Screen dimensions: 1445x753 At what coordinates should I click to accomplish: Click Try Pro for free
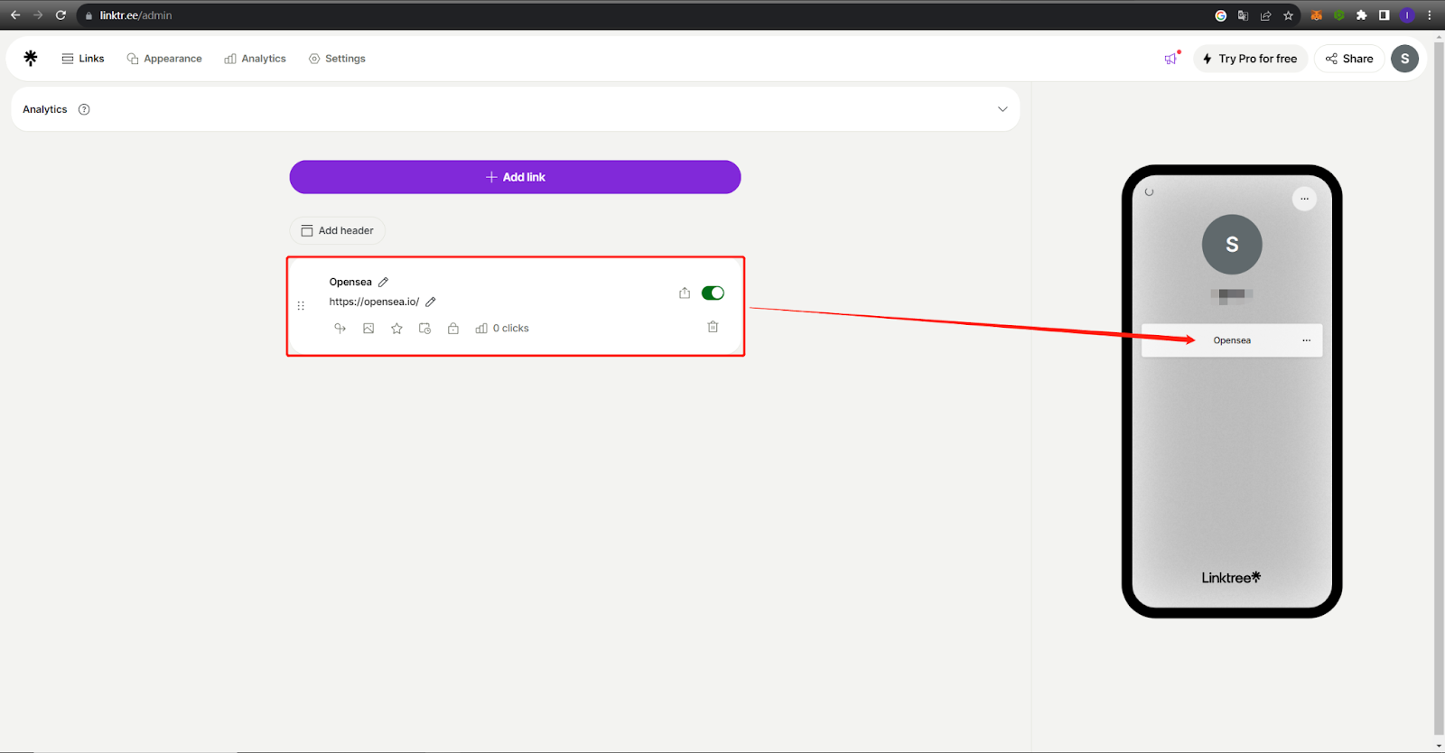pyautogui.click(x=1251, y=59)
